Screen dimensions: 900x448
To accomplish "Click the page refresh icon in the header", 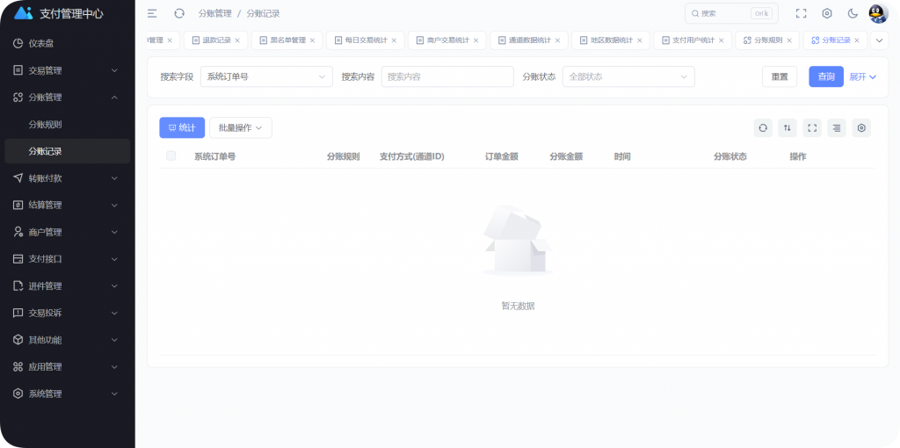I will pyautogui.click(x=179, y=14).
